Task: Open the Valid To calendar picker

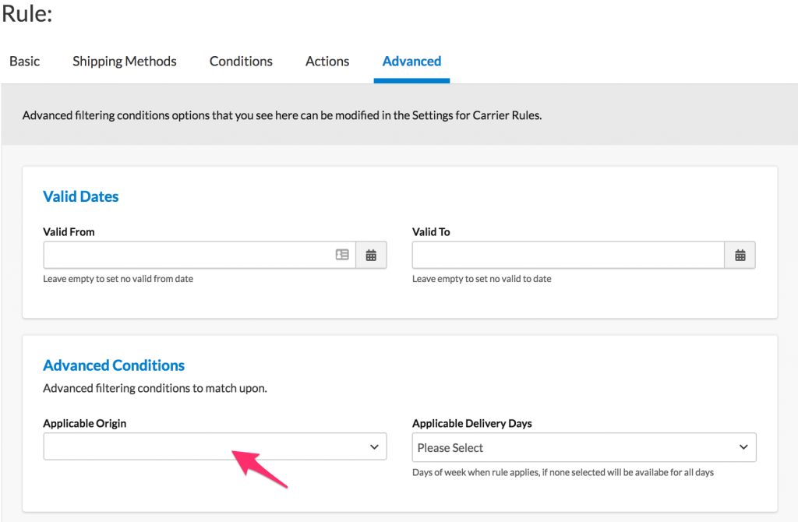Action: [740, 255]
